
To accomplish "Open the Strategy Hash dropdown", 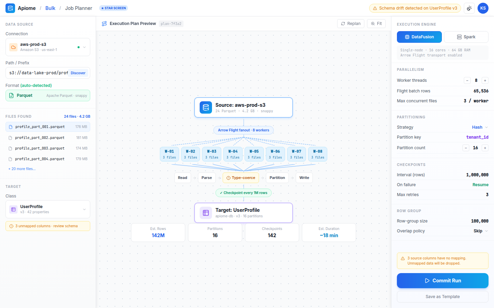I will pos(480,127).
